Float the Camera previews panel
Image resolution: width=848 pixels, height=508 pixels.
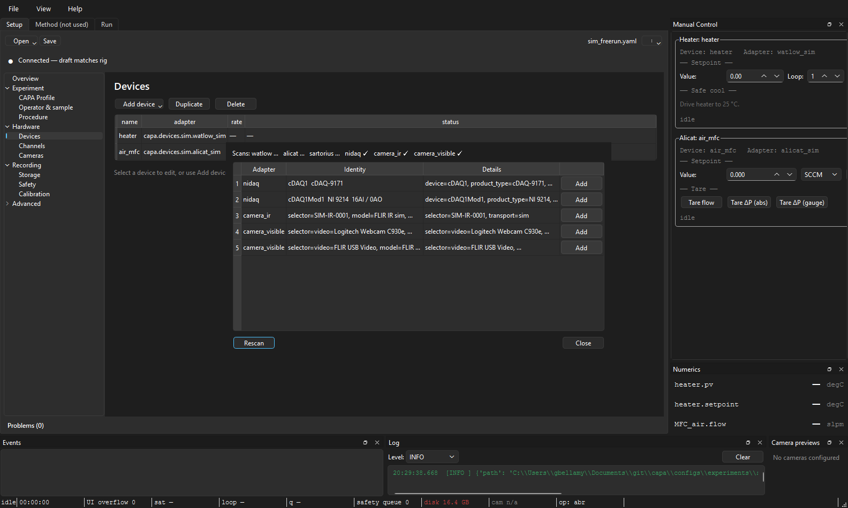[829, 443]
